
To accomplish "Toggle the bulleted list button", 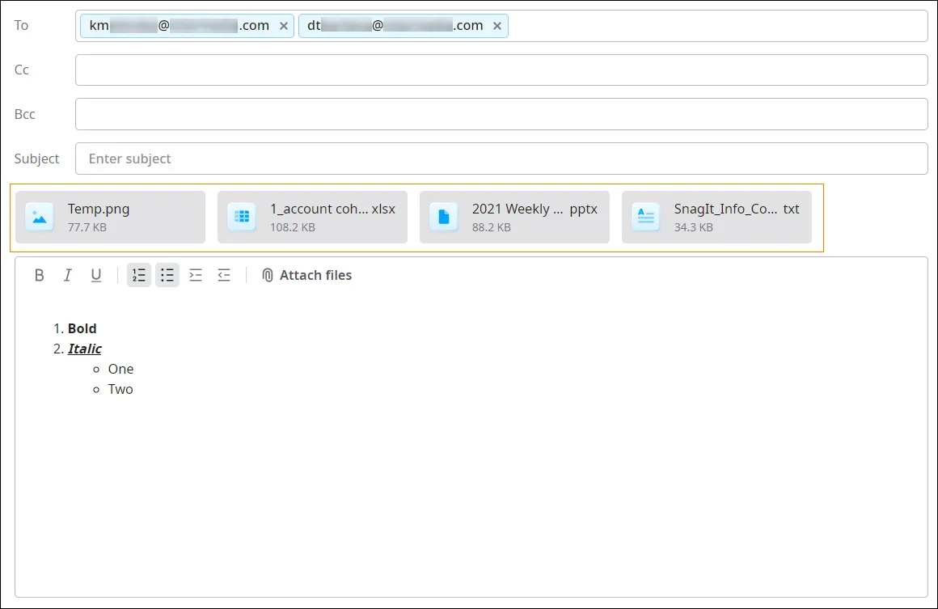I will coord(167,275).
